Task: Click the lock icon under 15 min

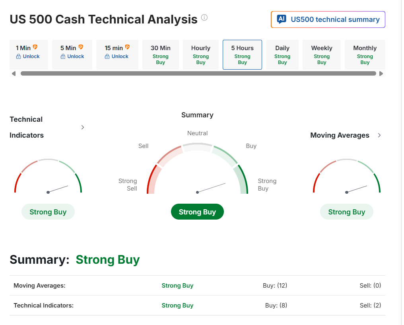Action: [107, 56]
